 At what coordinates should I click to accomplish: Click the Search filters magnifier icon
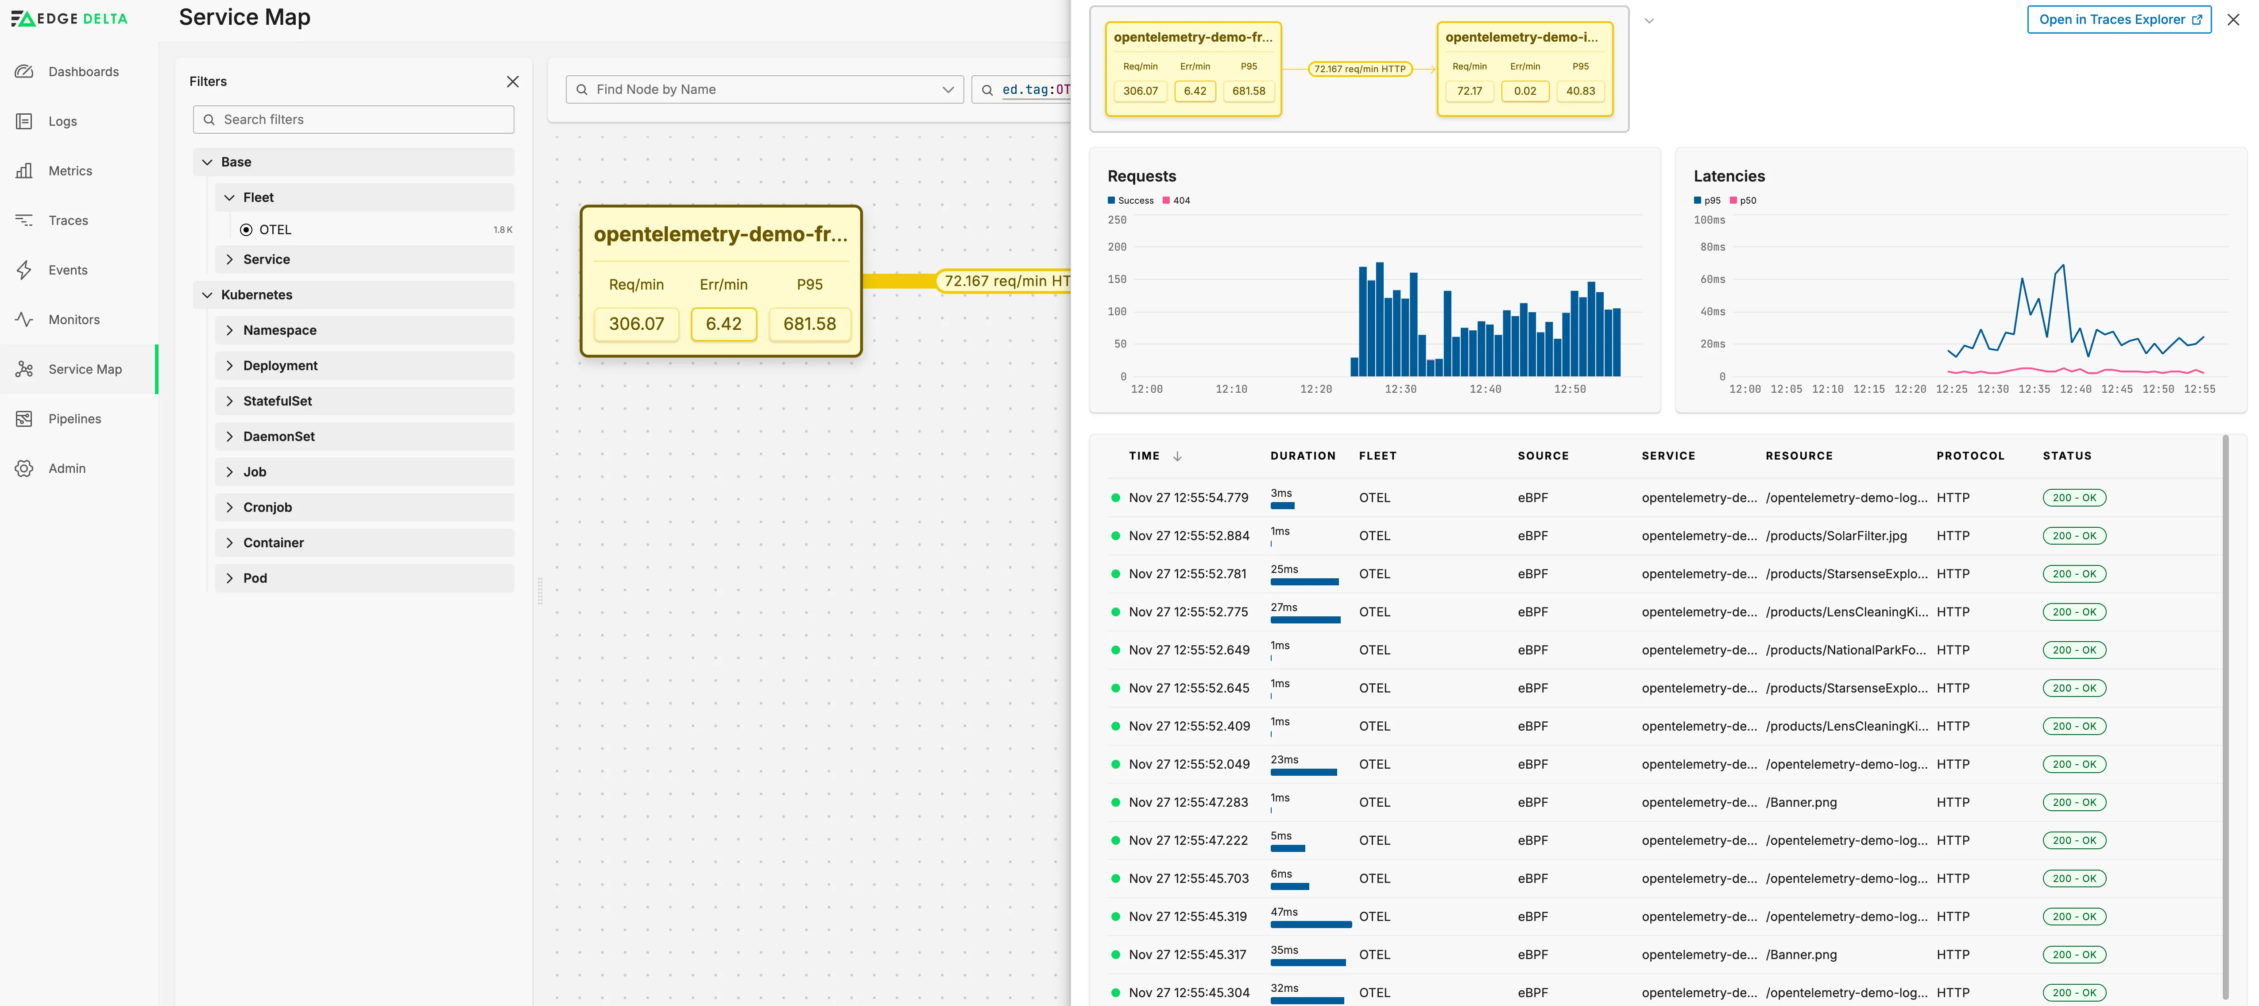[209, 119]
